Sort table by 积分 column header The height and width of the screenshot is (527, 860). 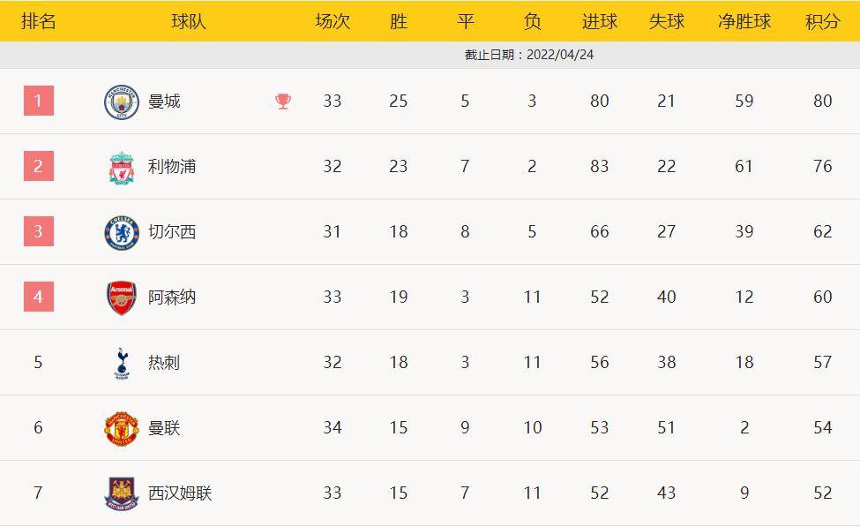coord(822,21)
